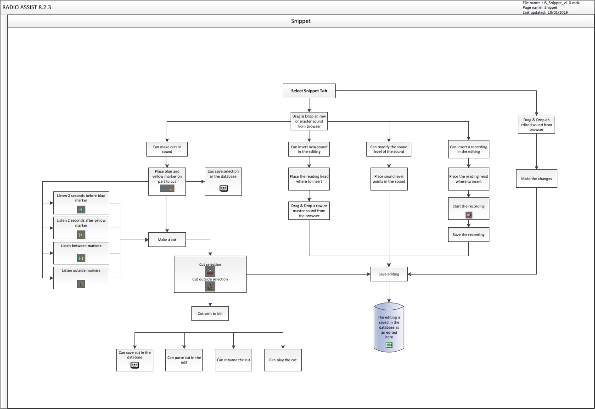Click the Make the changes box
Screen dimensions: 595x409
pyautogui.click(x=536, y=179)
